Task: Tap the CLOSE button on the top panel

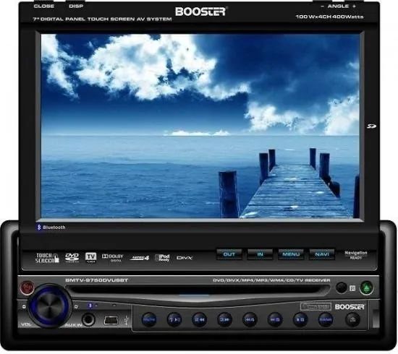Action: (43, 6)
